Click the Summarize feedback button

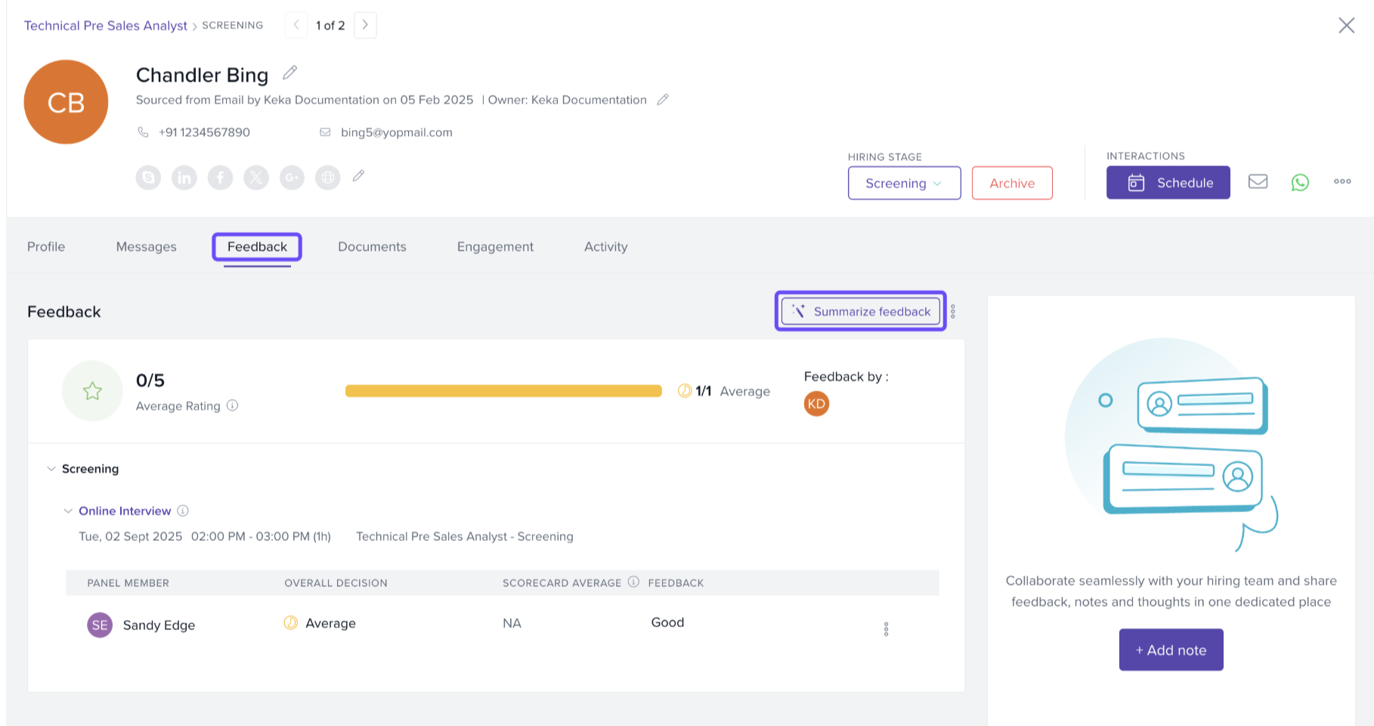point(861,311)
